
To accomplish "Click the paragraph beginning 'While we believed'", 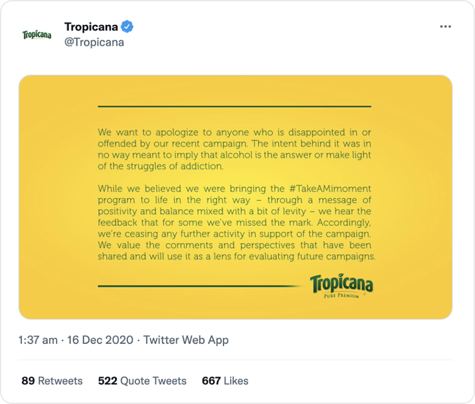I will (x=237, y=222).
